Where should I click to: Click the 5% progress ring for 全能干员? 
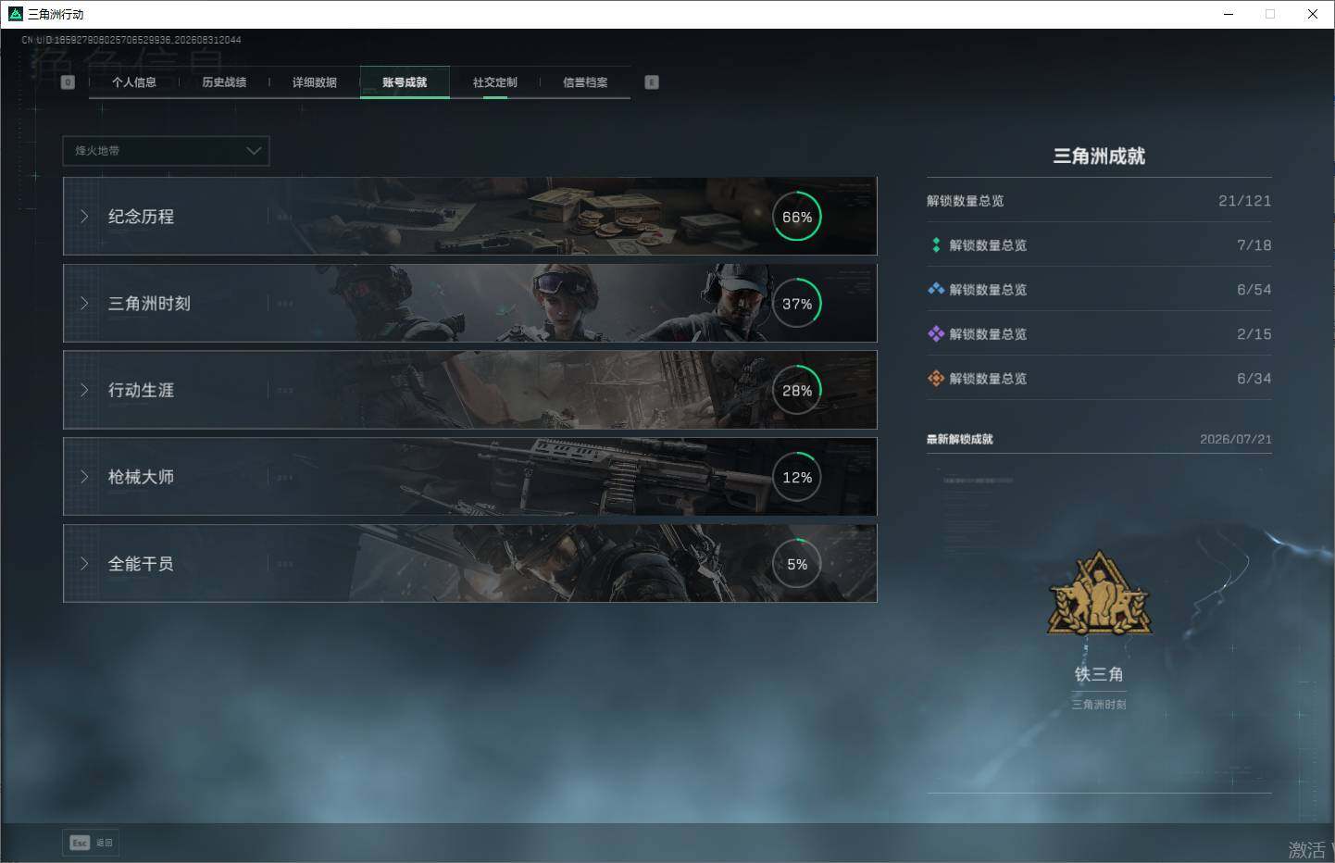(797, 564)
